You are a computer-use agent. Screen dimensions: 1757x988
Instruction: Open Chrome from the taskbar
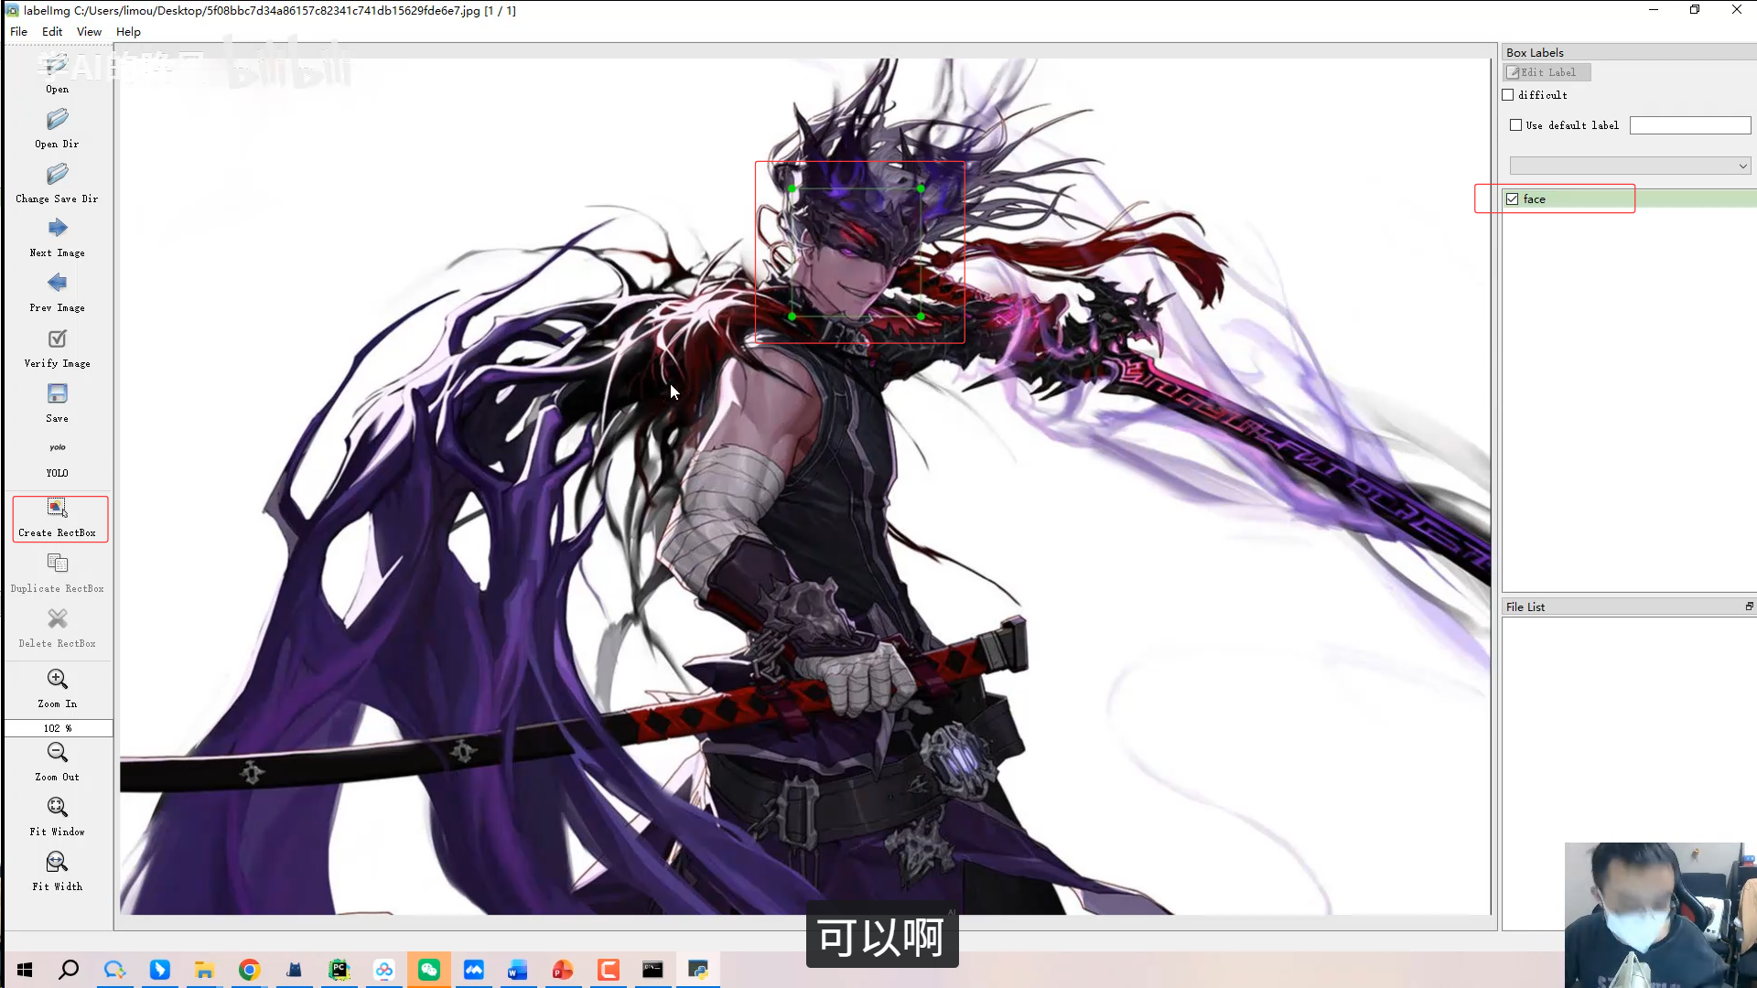[x=249, y=970]
